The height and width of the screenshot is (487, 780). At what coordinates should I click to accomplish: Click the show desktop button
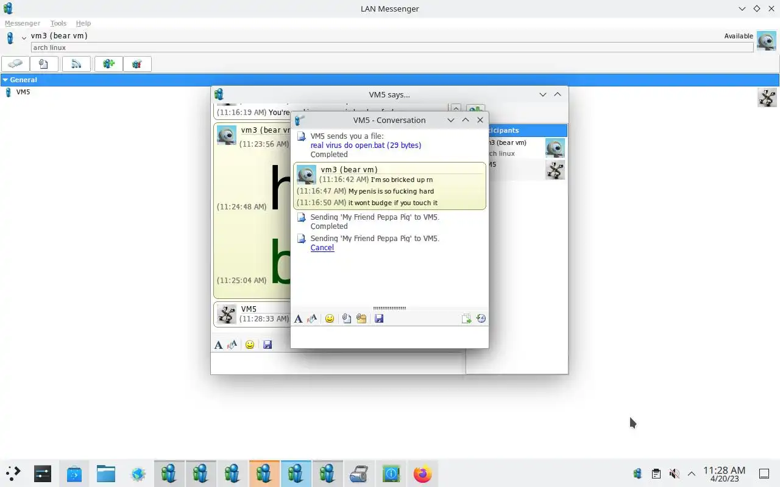(764, 474)
